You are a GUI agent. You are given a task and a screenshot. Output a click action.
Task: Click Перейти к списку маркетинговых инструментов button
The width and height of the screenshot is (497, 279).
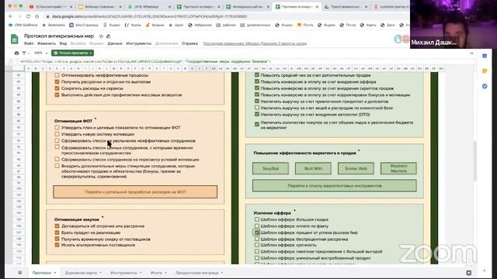click(335, 186)
